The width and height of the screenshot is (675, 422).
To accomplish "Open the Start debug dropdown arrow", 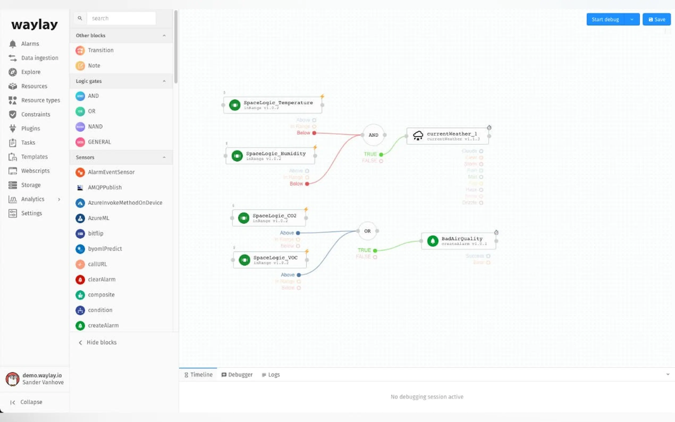I will (632, 20).
